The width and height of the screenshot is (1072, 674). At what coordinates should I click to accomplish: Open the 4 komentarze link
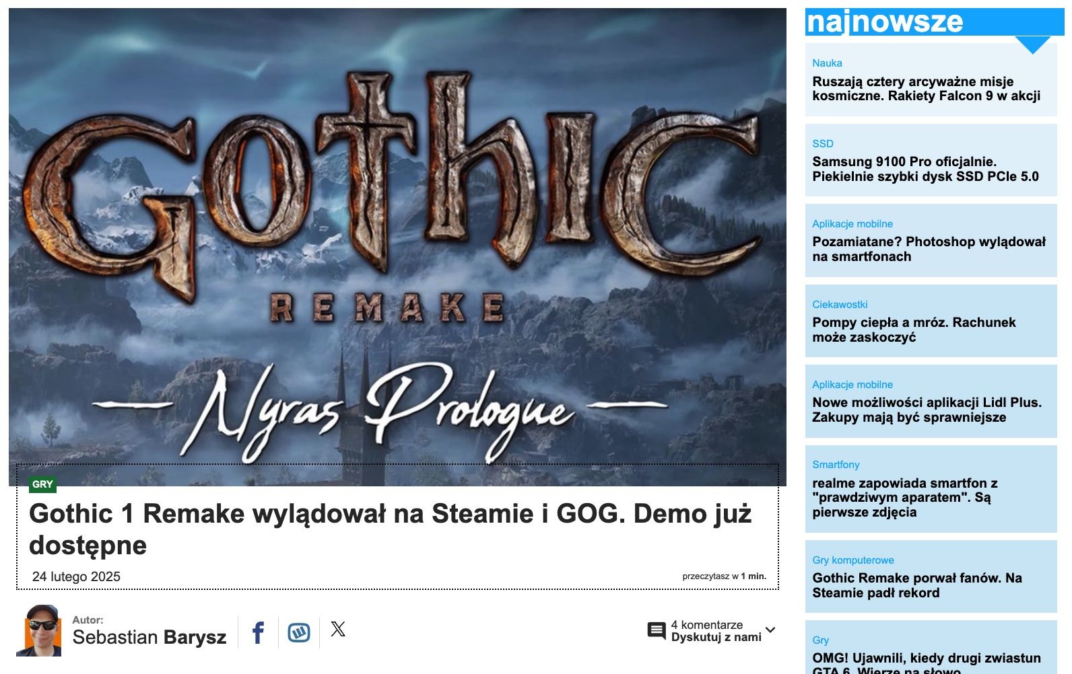707,625
